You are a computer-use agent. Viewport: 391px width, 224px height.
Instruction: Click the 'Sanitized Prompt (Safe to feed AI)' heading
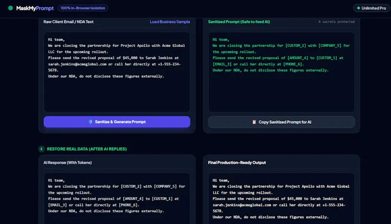coord(239,22)
